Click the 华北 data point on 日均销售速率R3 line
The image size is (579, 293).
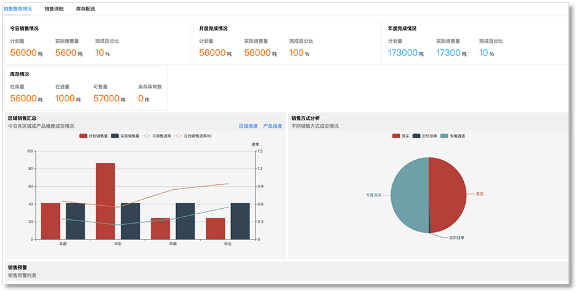[x=227, y=184]
